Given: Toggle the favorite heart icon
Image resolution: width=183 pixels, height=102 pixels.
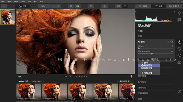Looking at the screenshot, I should point(70,76).
